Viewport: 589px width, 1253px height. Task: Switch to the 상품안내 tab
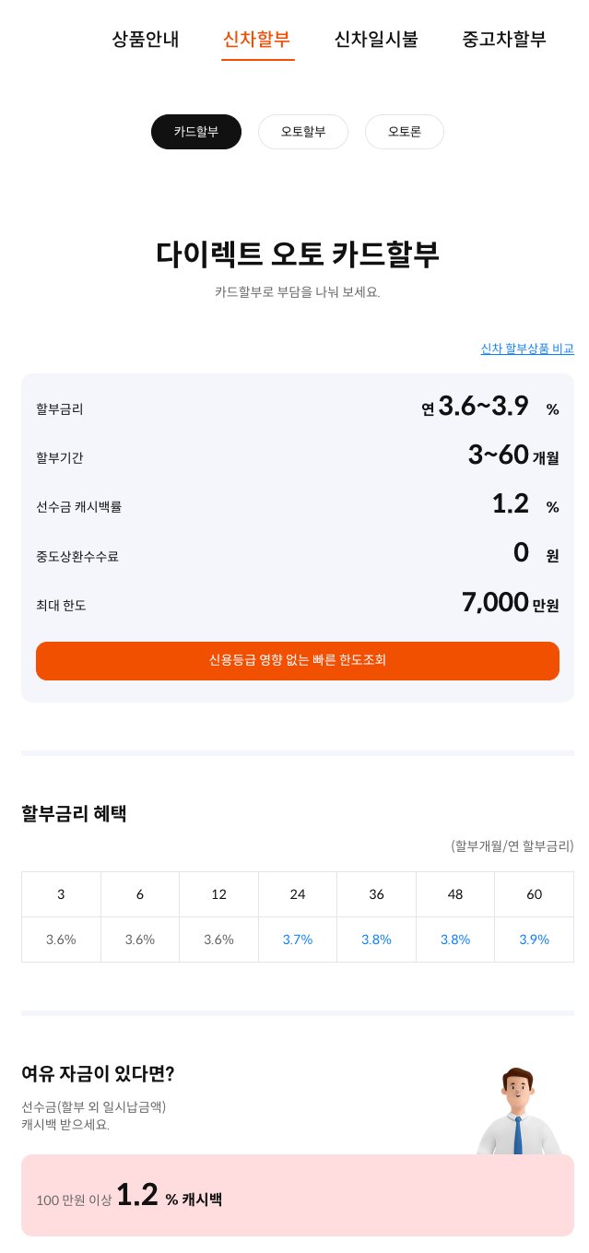[145, 40]
